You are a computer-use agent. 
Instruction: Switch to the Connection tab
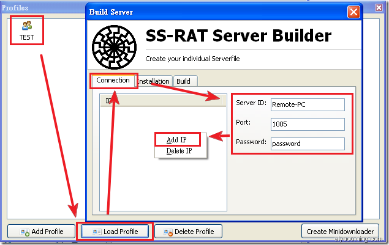[113, 81]
